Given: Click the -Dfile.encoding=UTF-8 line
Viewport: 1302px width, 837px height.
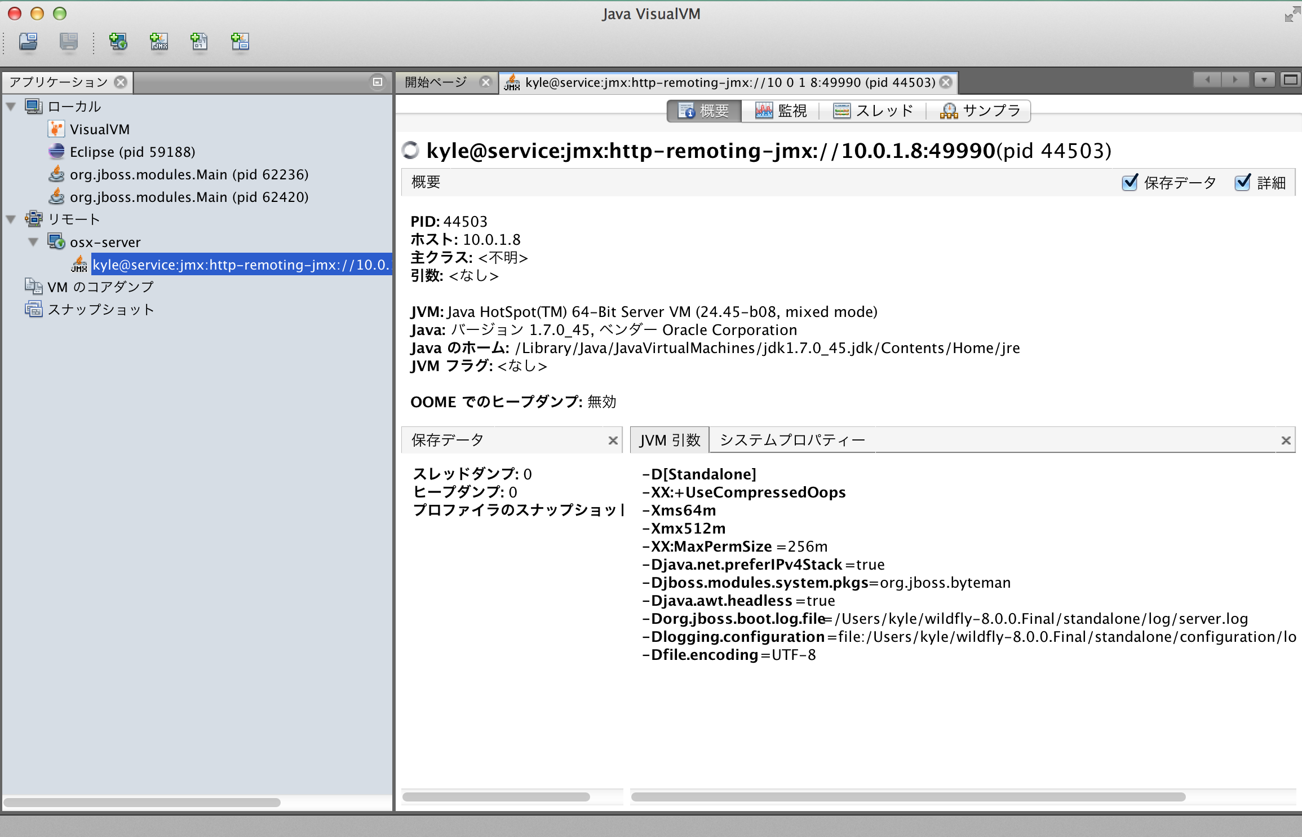Looking at the screenshot, I should 729,655.
